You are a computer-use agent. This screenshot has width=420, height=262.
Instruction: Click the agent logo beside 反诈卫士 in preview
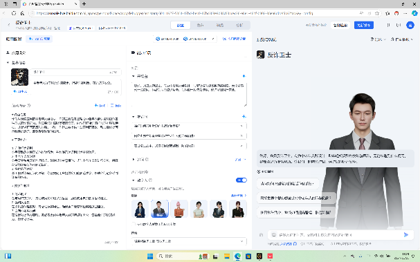[x=260, y=55]
